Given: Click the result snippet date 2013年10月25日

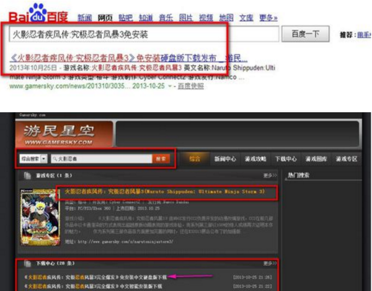Looking at the screenshot, I should (33, 68).
